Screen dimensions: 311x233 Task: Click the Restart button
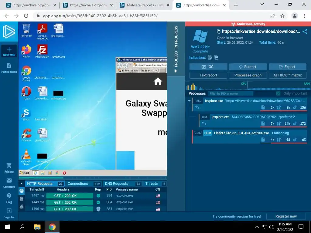pyautogui.click(x=248, y=67)
